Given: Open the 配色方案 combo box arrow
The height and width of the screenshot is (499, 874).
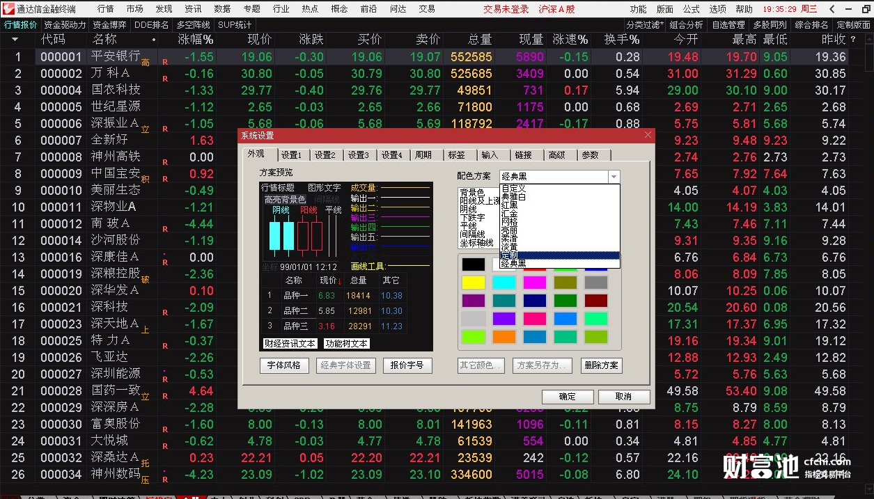Looking at the screenshot, I should tap(613, 177).
